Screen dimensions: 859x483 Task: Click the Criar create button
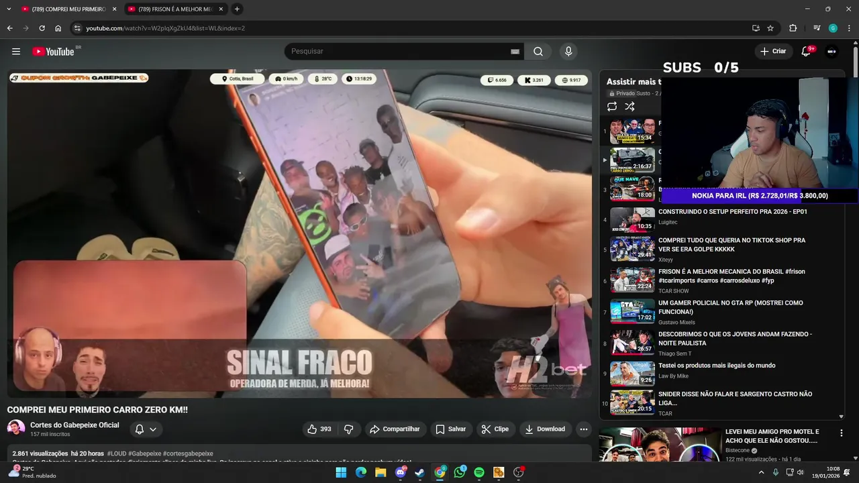(x=772, y=52)
